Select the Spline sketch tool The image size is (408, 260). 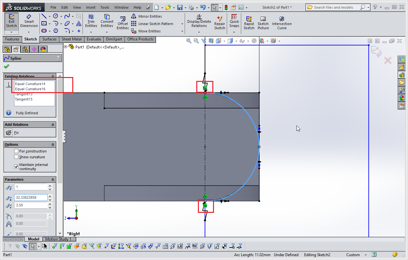click(67, 16)
